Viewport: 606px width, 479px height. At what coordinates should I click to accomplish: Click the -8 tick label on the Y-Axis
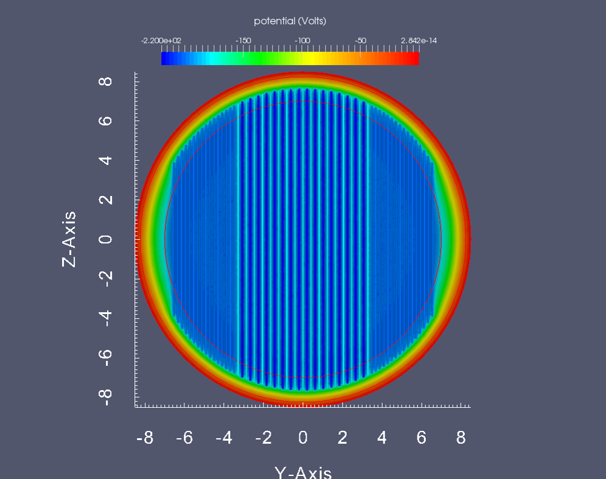coord(144,438)
